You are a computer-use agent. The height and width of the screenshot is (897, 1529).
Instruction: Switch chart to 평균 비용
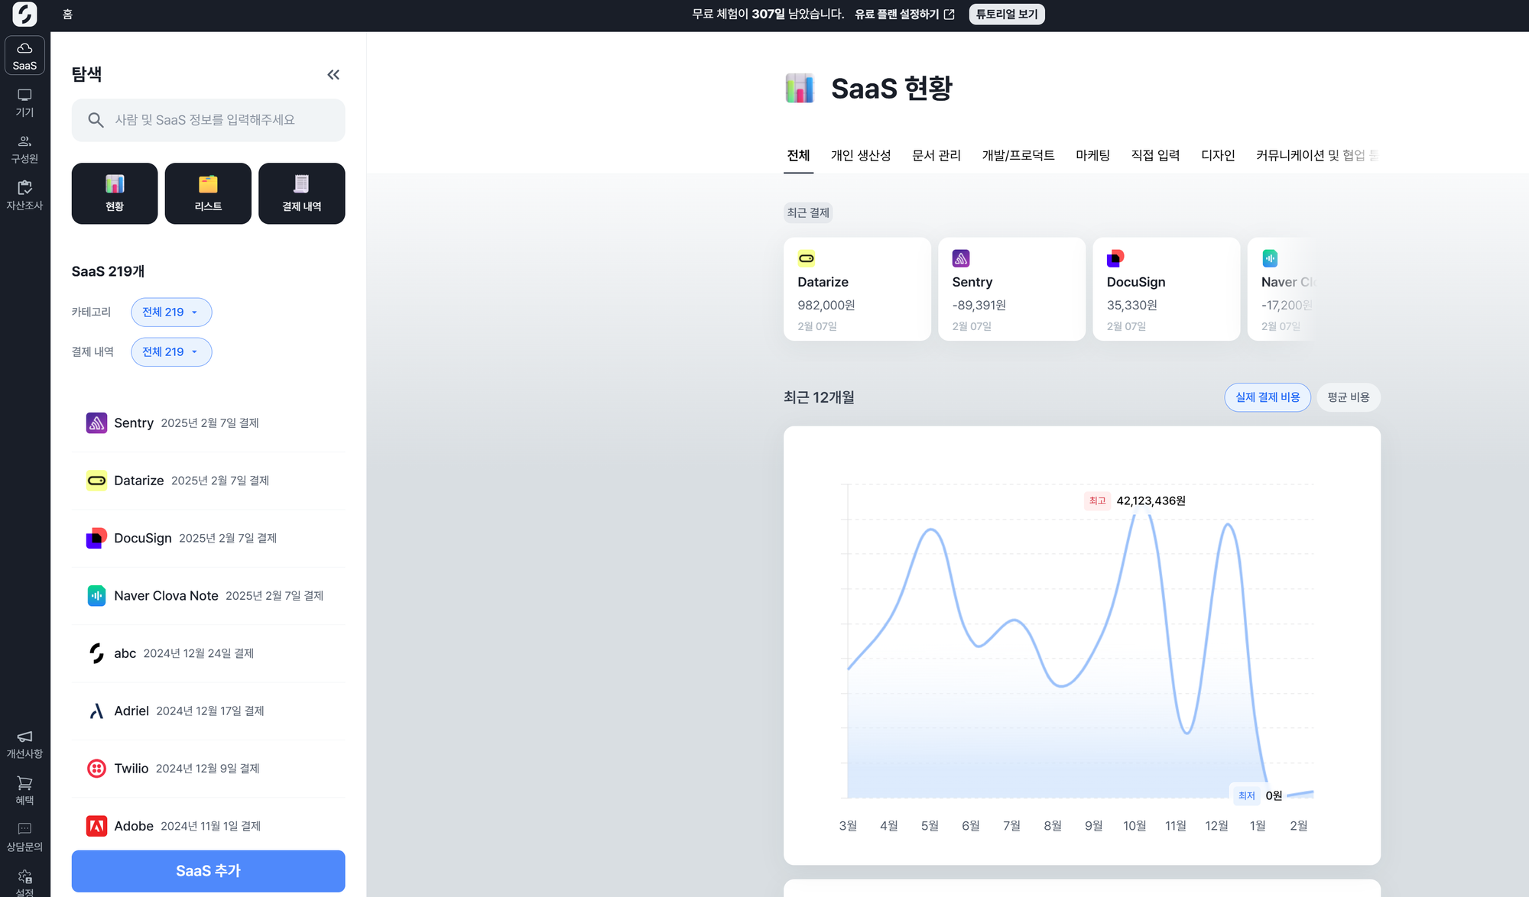(1348, 397)
